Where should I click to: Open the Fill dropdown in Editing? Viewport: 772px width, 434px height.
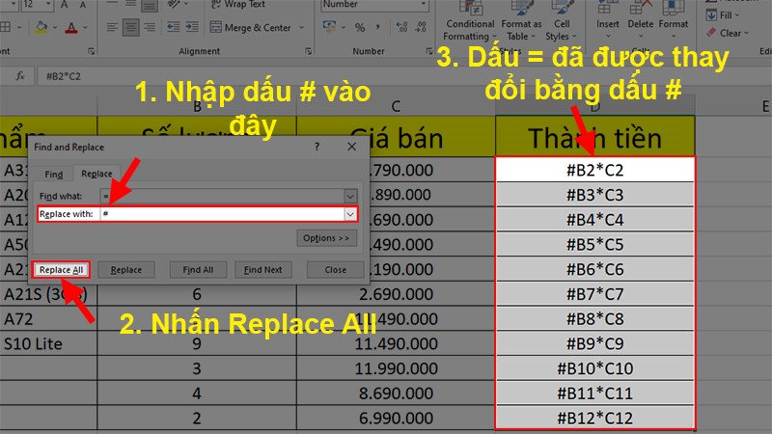[x=723, y=15]
